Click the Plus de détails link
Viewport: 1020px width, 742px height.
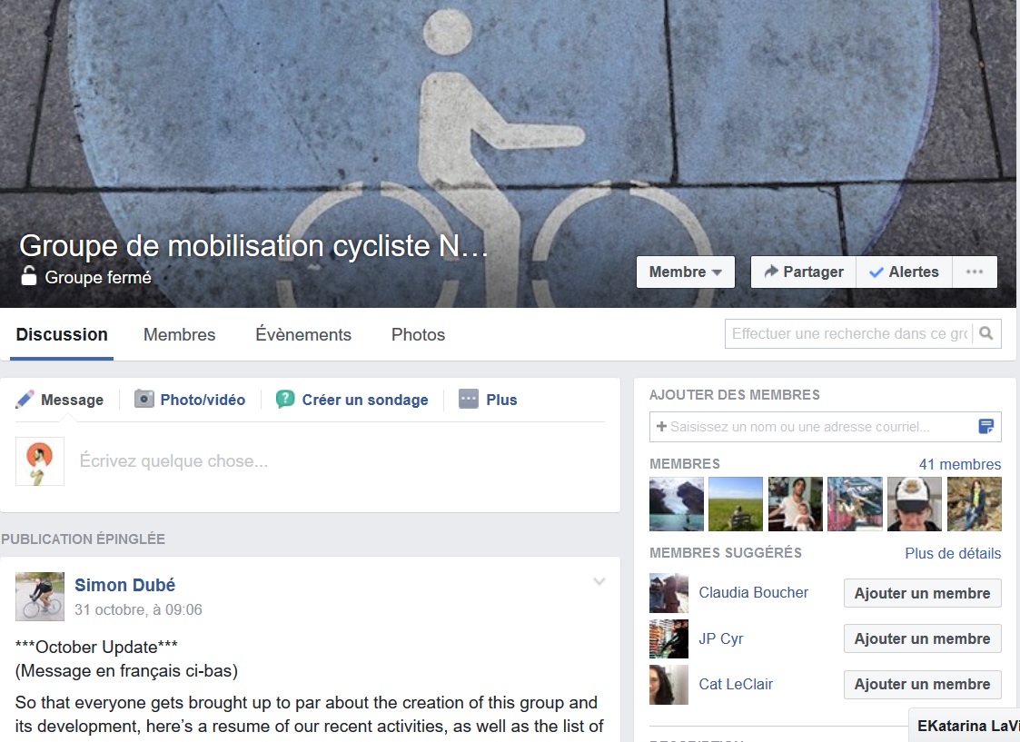click(x=953, y=553)
